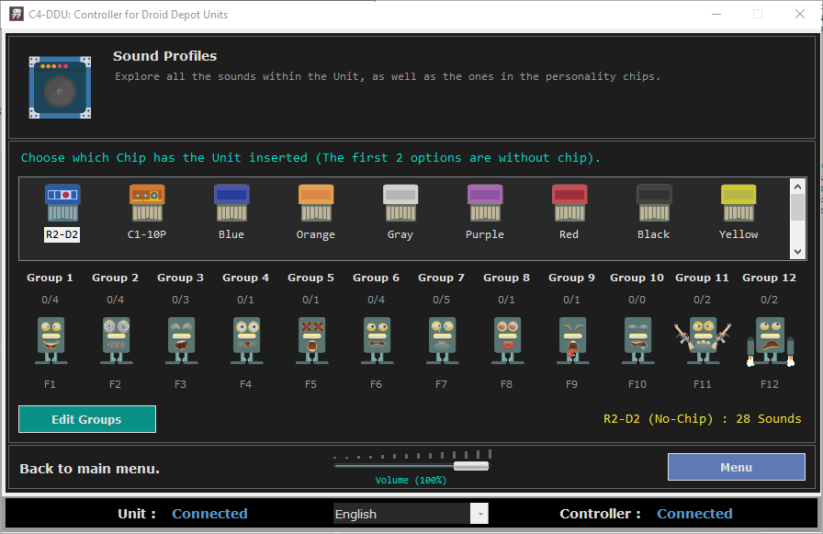The width and height of the screenshot is (823, 534).
Task: Click the app icon in title bar
Action: click(17, 14)
